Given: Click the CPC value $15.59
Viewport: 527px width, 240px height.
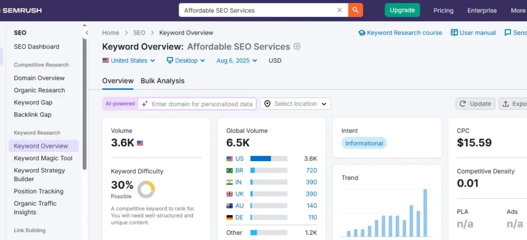Looking at the screenshot, I should (474, 143).
